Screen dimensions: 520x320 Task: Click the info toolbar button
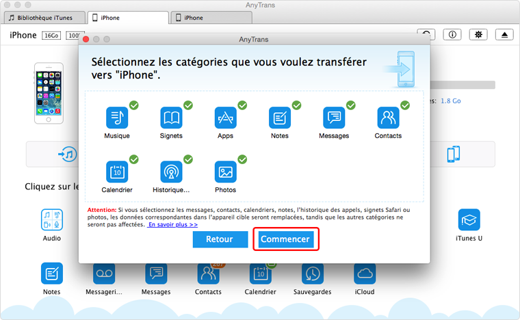point(452,34)
